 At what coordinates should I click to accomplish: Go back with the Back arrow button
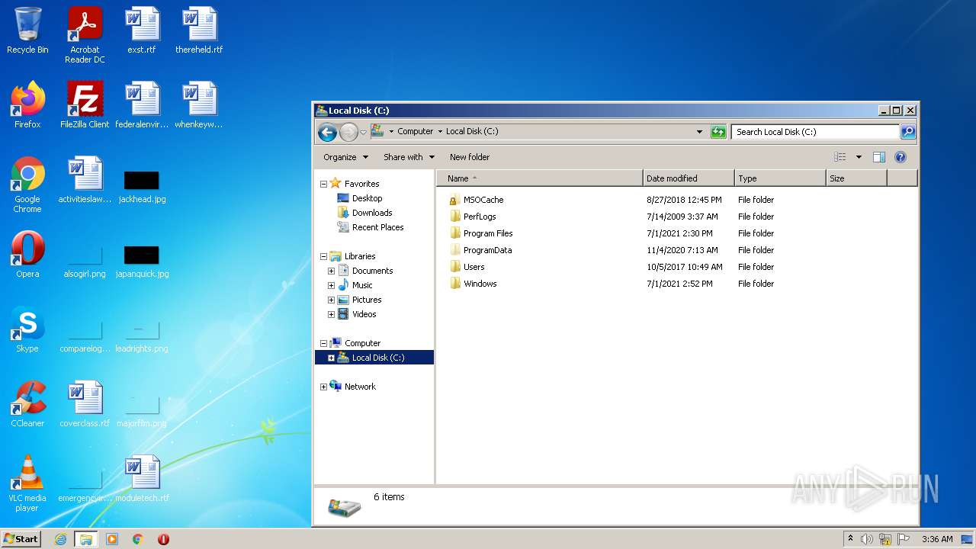pos(327,133)
